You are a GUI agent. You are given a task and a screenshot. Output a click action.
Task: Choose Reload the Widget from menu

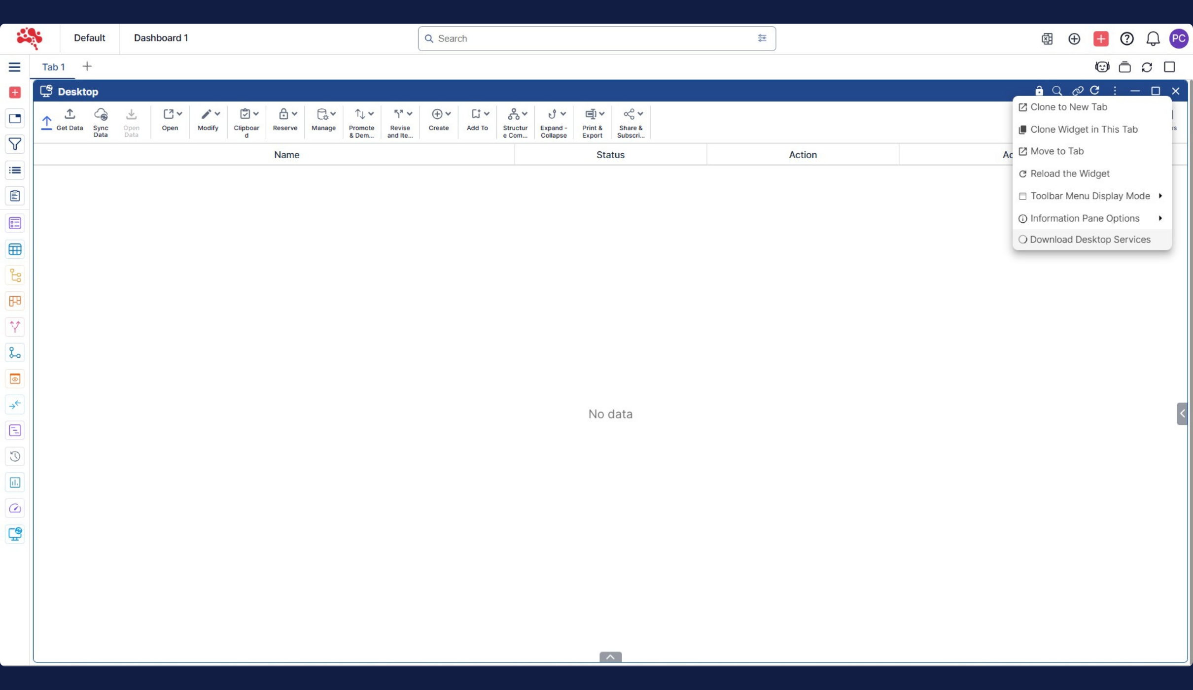pyautogui.click(x=1069, y=173)
